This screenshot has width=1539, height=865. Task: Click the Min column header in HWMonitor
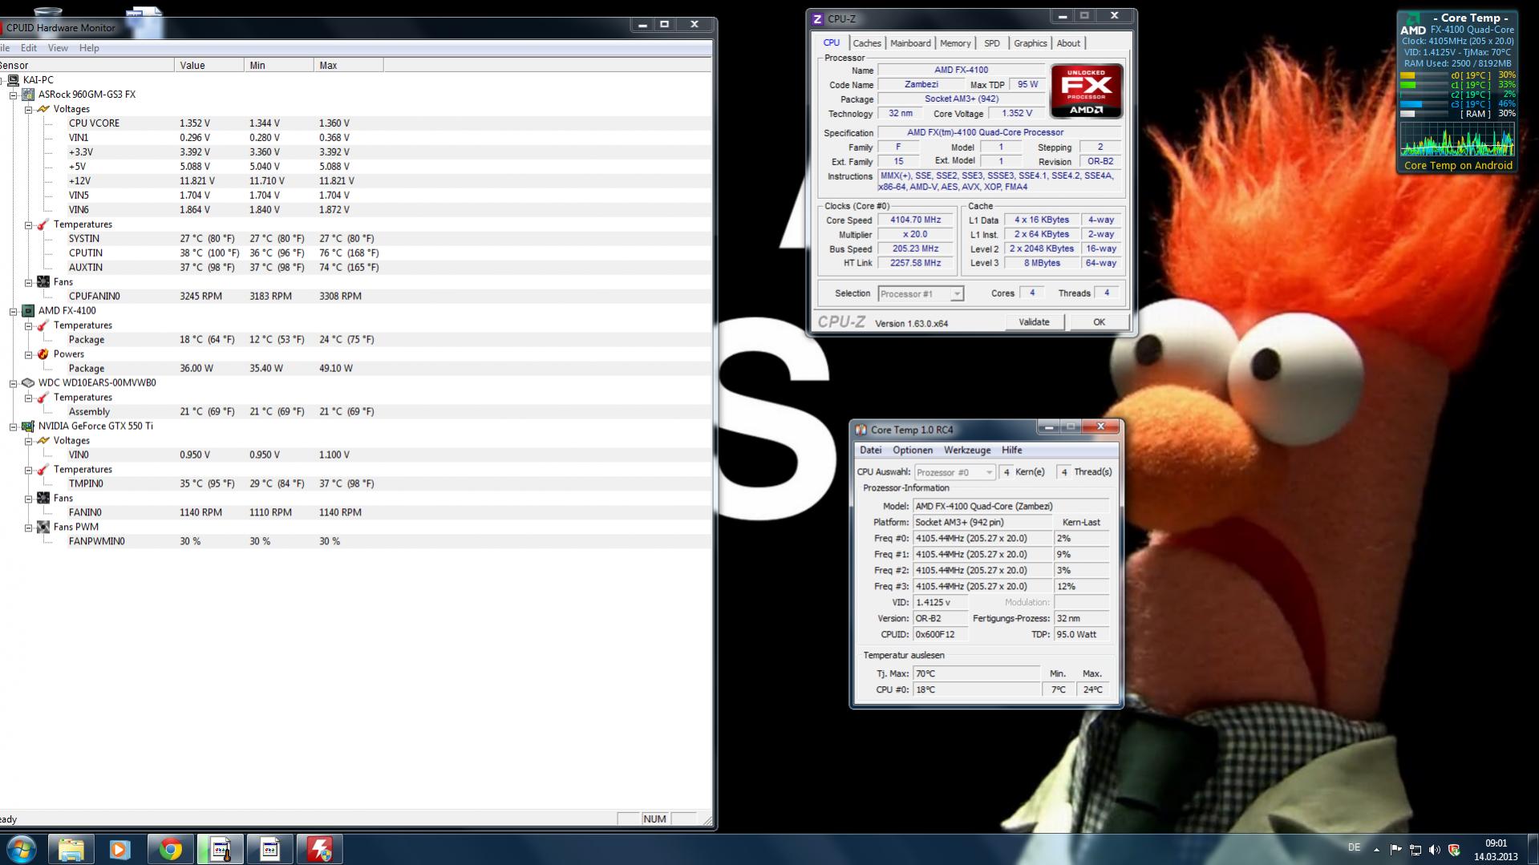[x=279, y=66]
